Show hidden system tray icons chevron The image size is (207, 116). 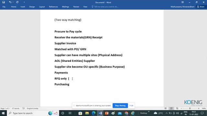[167, 113]
